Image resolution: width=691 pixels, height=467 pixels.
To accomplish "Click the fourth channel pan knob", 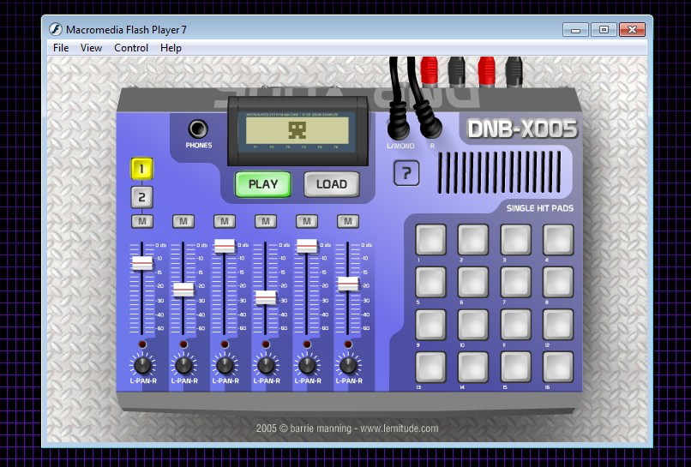I will [266, 365].
